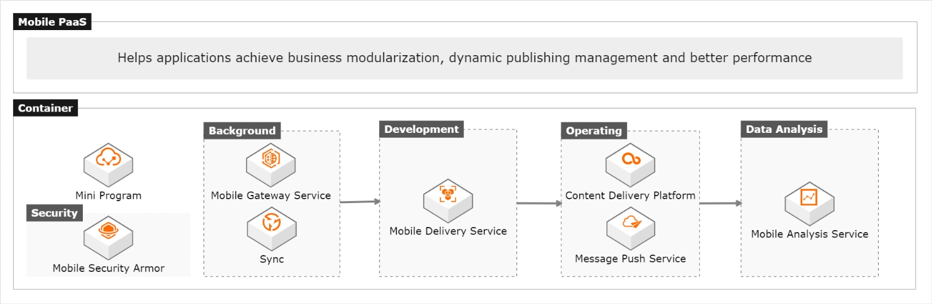The height and width of the screenshot is (304, 932).
Task: Click the Mini Program cloud icon
Action: [x=109, y=164]
